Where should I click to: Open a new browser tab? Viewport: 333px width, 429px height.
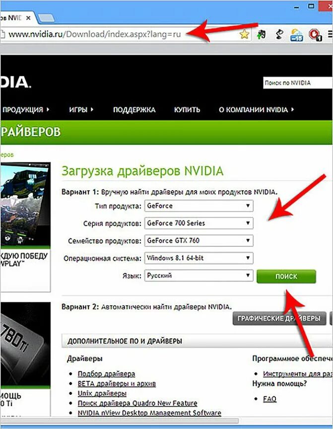46,18
